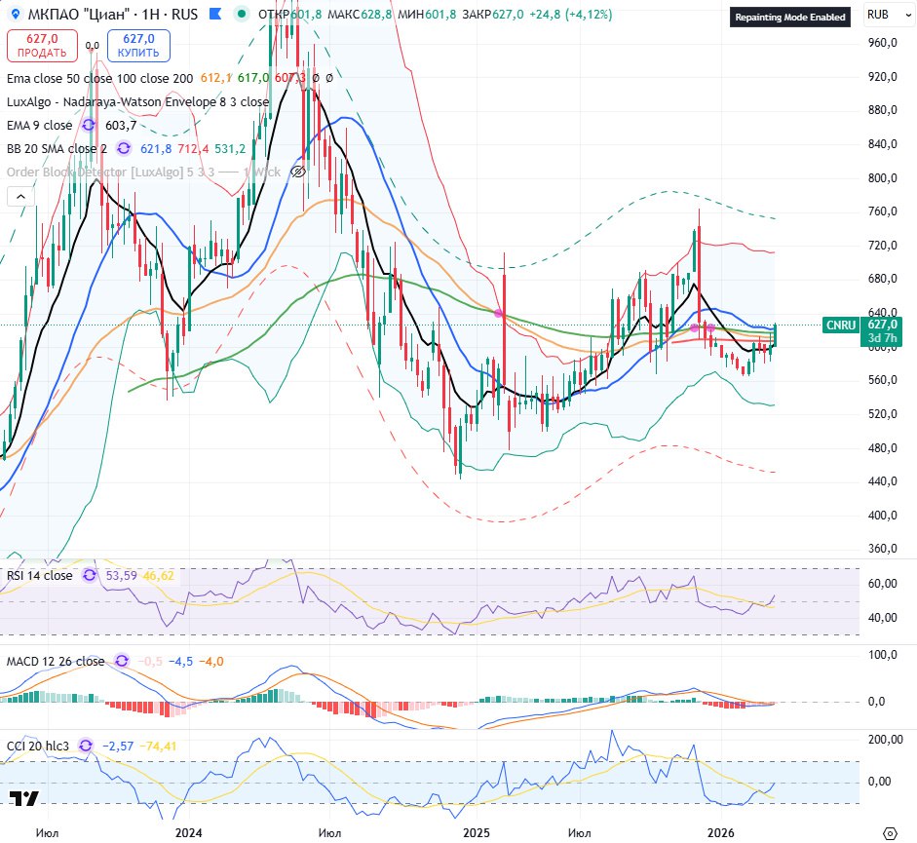Click the CCI 20 refresh icon
Screen dimensions: 917x843
86,746
